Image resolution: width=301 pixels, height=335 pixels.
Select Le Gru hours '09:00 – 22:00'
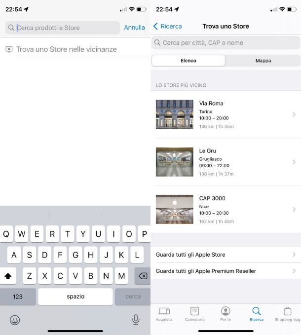[214, 166]
